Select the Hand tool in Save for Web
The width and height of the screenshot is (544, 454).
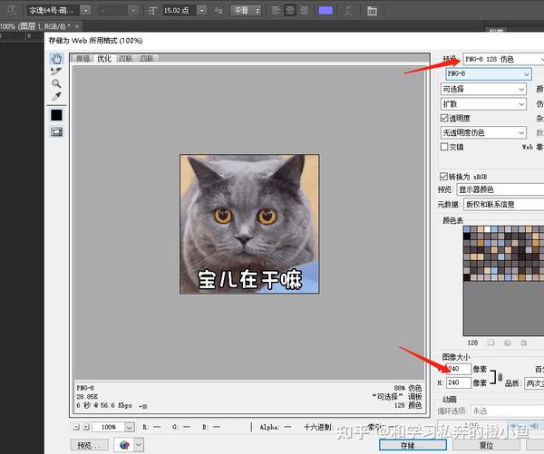(56, 59)
